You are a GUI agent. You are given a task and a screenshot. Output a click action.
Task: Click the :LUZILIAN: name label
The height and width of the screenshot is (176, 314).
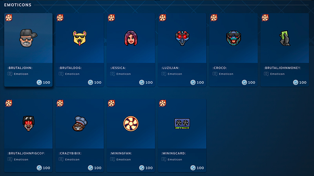click(x=170, y=68)
